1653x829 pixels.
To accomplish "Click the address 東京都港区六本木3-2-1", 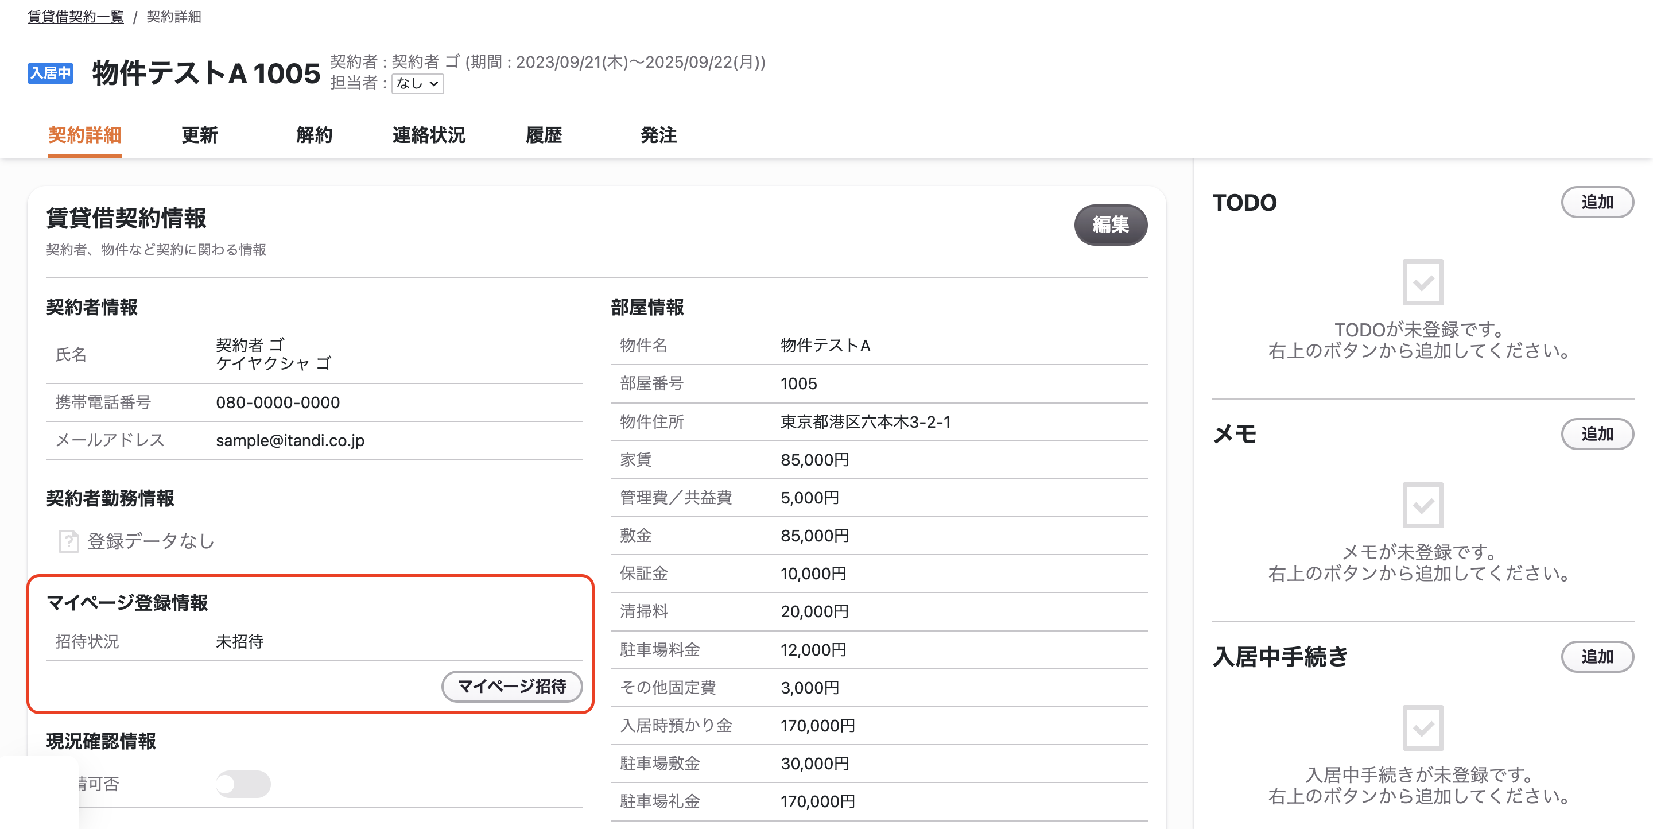I will pos(865,421).
